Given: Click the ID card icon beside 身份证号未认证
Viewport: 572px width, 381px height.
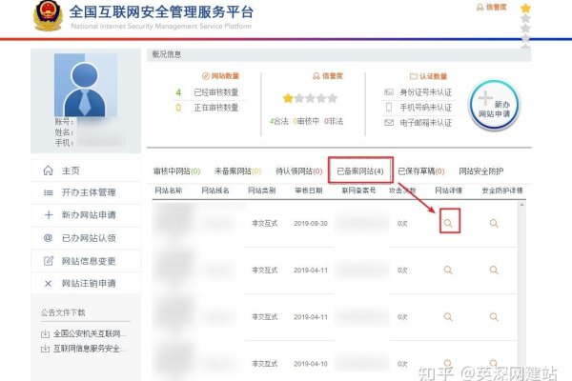Looking at the screenshot, I should [389, 91].
